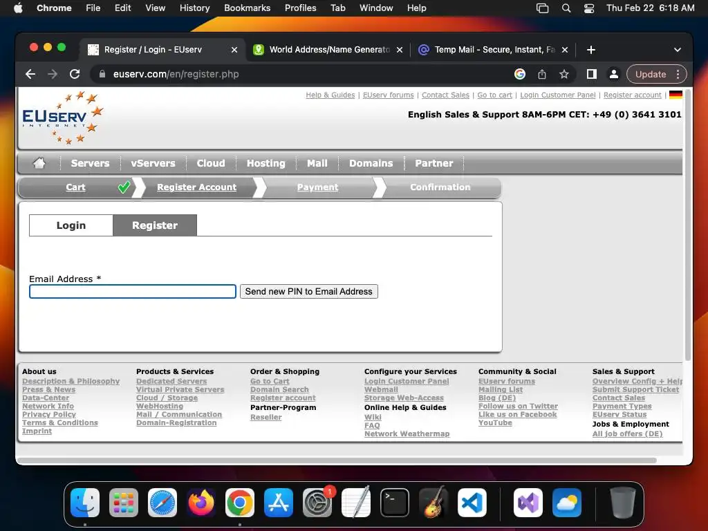The width and height of the screenshot is (708, 531).
Task: Switch to the Temp Mail browser tab
Action: [493, 50]
